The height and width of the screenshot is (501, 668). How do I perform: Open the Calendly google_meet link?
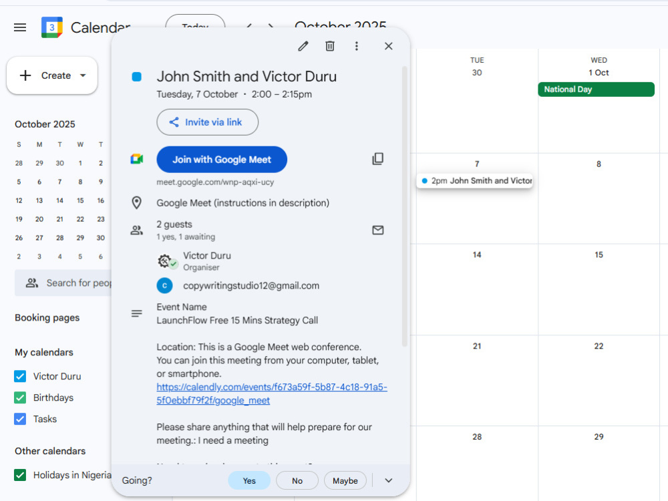click(x=272, y=393)
